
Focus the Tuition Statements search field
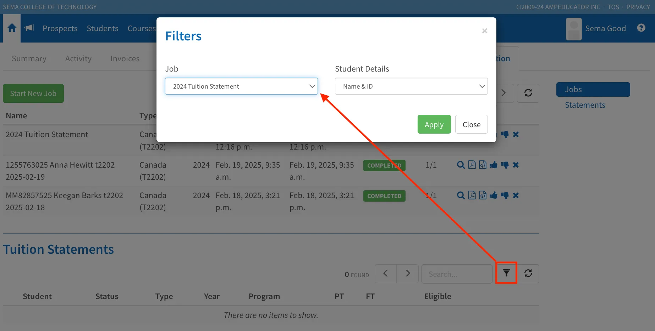click(457, 274)
